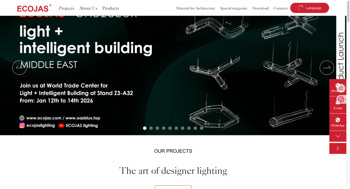Click the Language button globe icon
The height and width of the screenshot is (189, 350).
(x=301, y=8)
